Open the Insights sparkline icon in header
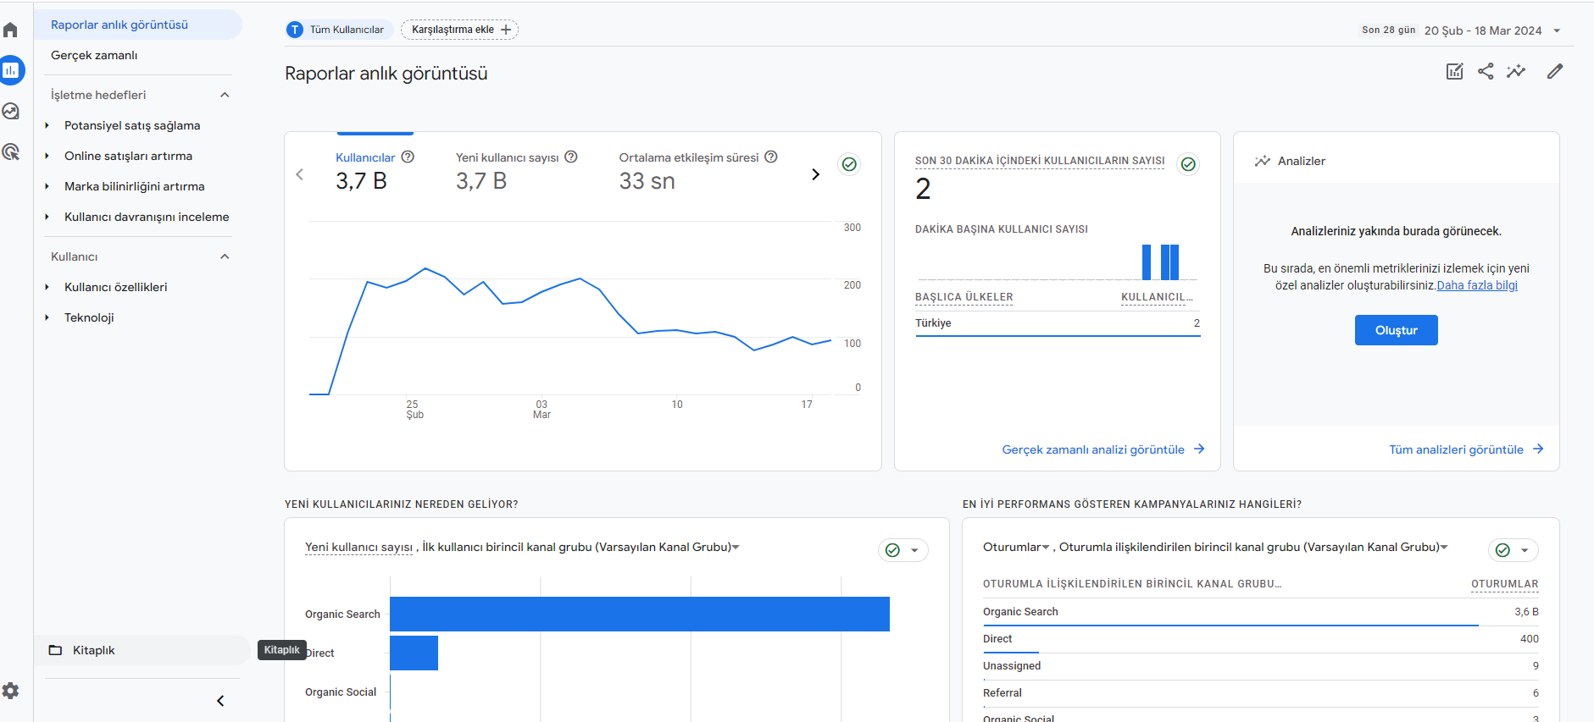Image resolution: width=1594 pixels, height=722 pixels. [1516, 72]
